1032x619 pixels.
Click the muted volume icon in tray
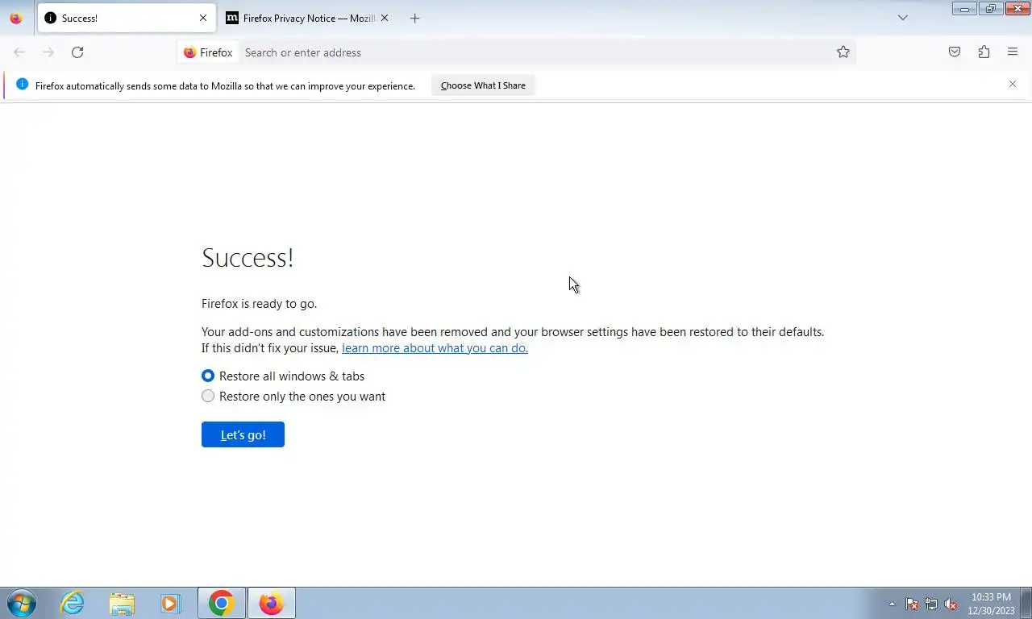951,604
